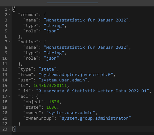Click the ts timestamp number 1643673780111
This screenshot has width=154, height=135.
click(x=50, y=86)
